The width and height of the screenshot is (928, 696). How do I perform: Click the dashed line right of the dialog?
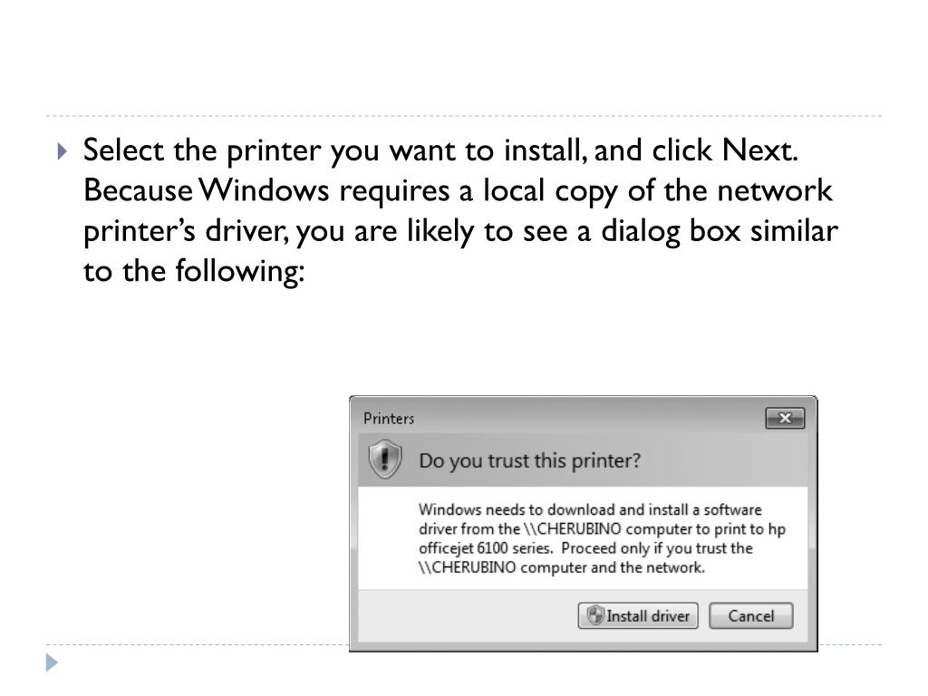[850, 644]
